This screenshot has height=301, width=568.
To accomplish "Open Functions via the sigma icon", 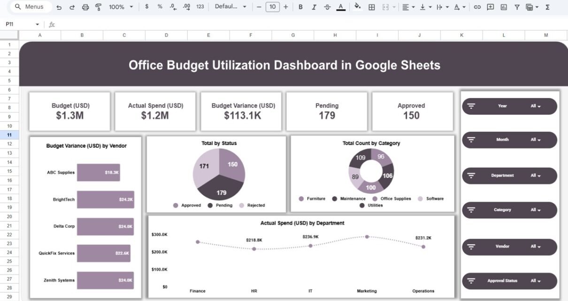I will tap(547, 7).
